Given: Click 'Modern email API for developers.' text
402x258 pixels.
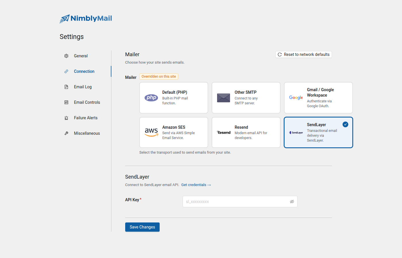Looking at the screenshot, I should click(x=251, y=135).
